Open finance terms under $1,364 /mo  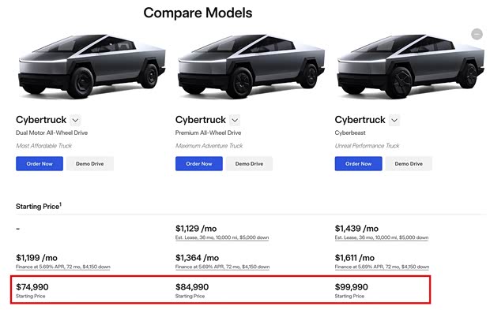(x=222, y=267)
